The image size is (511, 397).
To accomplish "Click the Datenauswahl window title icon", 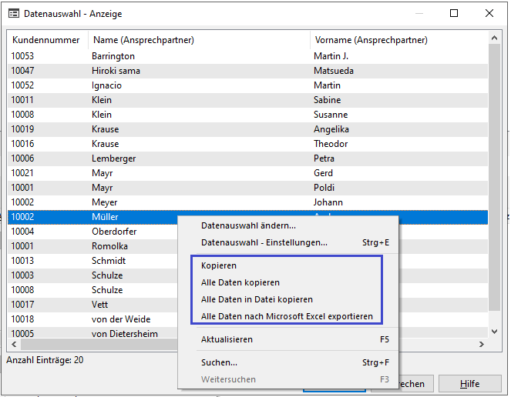I will [x=13, y=13].
